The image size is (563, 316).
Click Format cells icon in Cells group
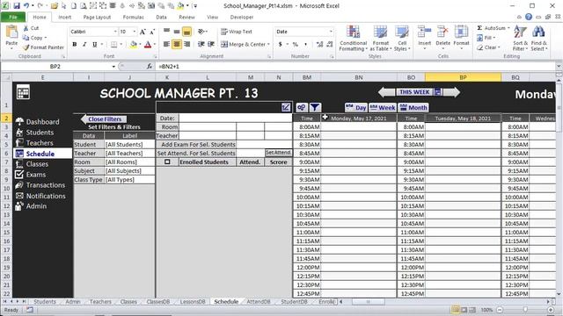click(461, 32)
